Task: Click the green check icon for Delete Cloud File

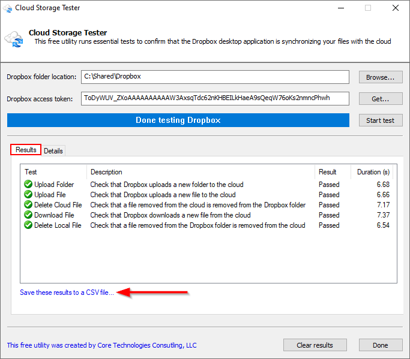Action: (28, 205)
